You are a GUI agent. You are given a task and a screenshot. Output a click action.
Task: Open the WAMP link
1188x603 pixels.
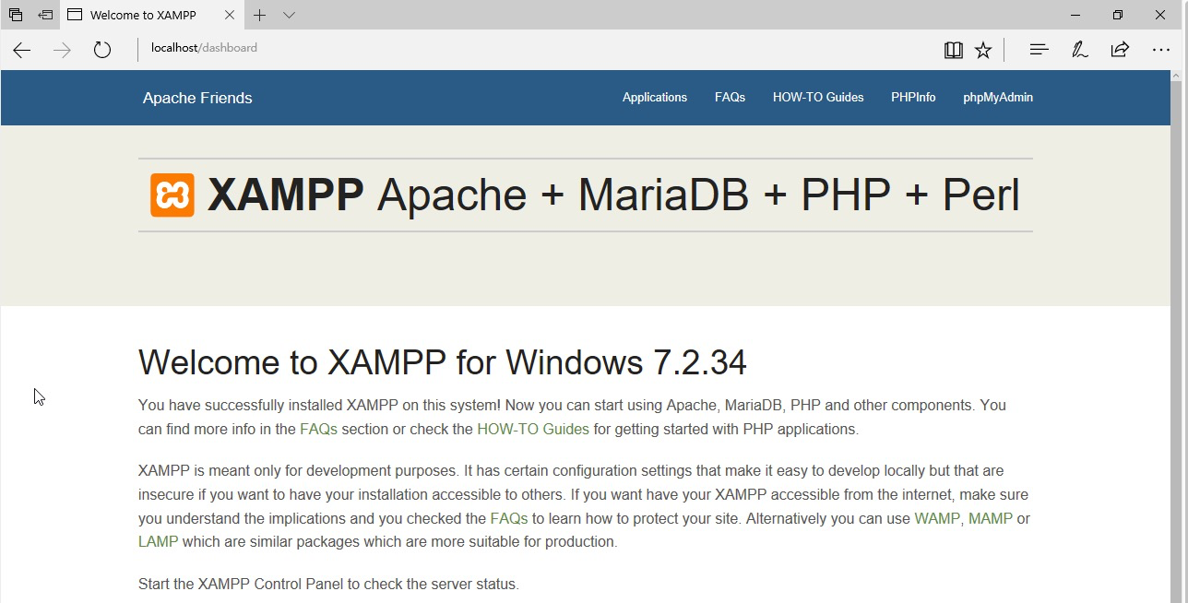click(937, 518)
